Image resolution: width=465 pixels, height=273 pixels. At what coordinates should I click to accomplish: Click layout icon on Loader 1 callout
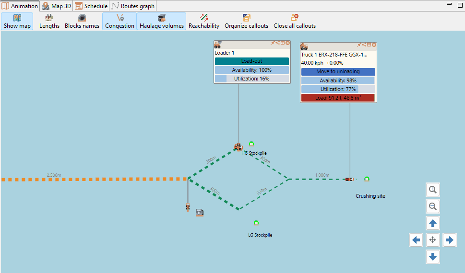(x=283, y=43)
